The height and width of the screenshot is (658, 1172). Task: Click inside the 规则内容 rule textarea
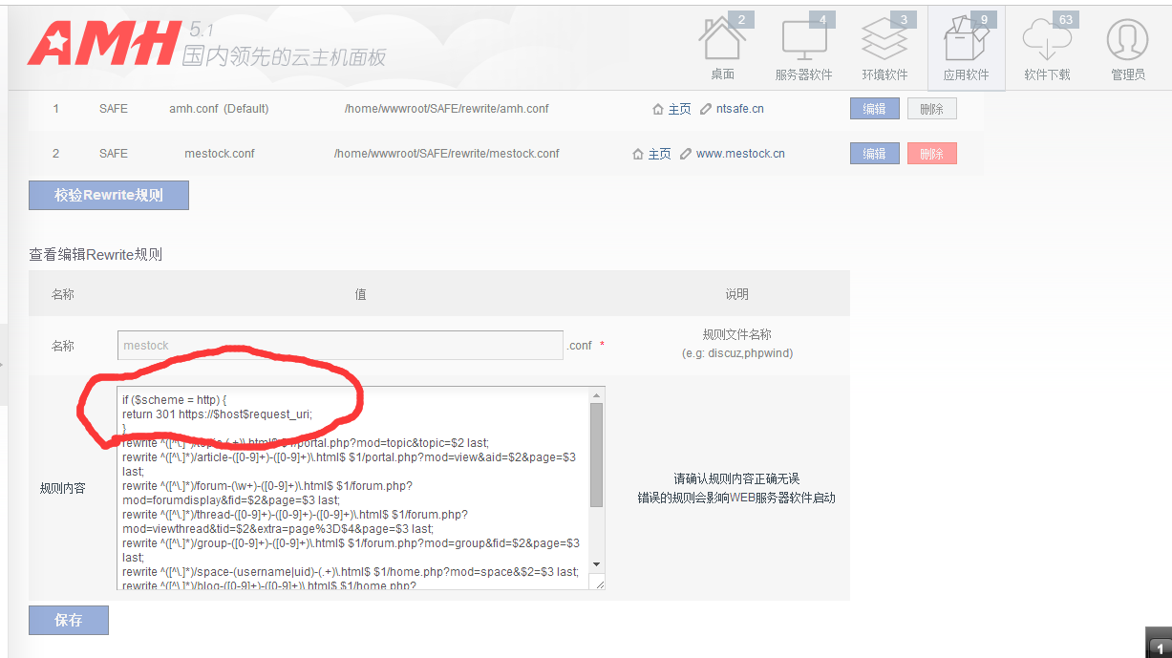[x=353, y=497]
